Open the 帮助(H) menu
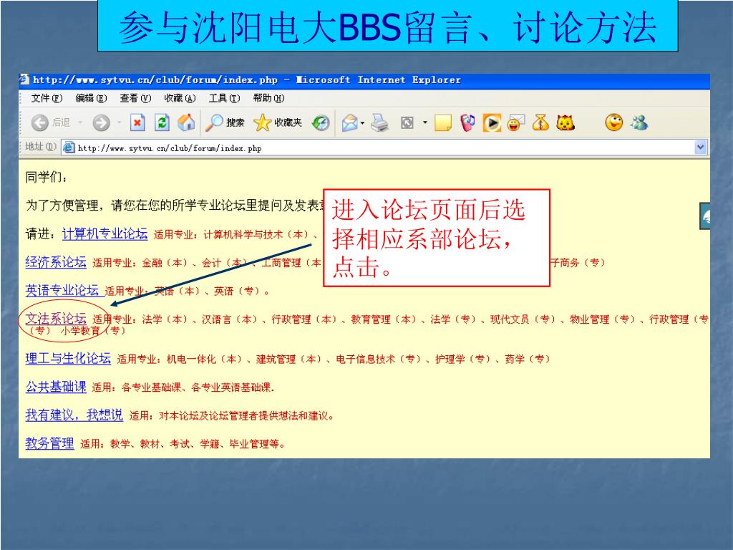Viewport: 733px width, 550px height. tap(268, 98)
